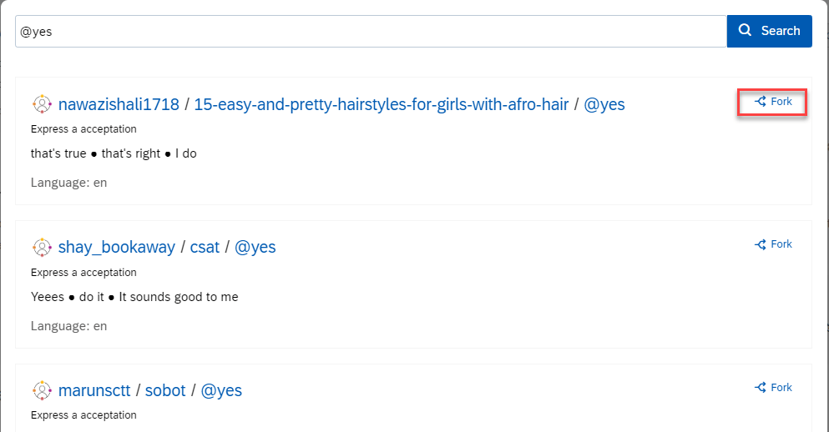
Task: Click the nawazishali1718 user avatar icon
Action: pyautogui.click(x=42, y=104)
